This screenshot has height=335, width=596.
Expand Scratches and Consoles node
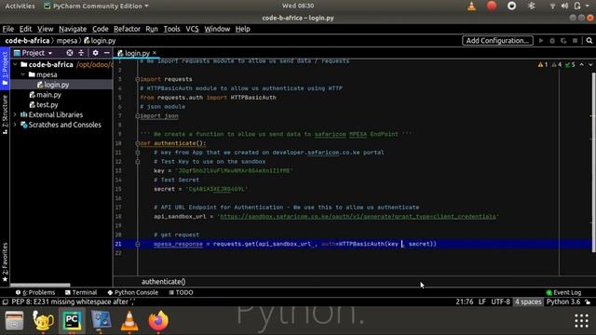pos(15,125)
